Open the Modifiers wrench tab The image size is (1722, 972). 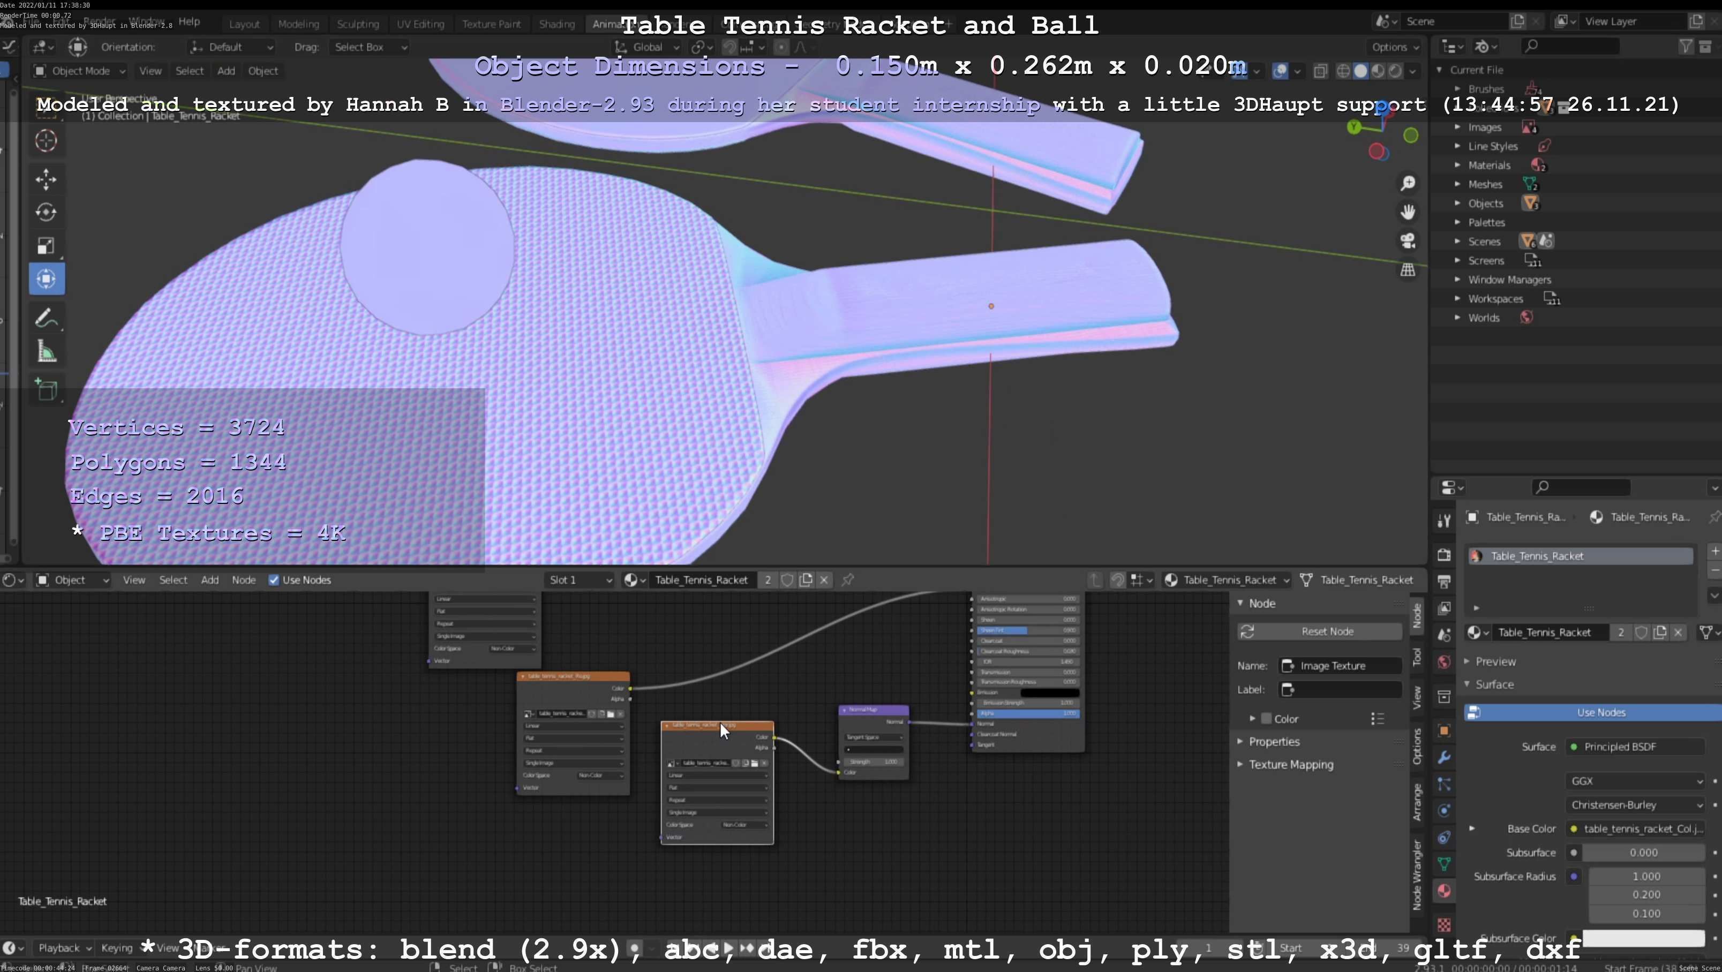[x=1444, y=757]
